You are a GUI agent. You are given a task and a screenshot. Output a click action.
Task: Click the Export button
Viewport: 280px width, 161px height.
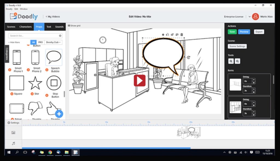click(259, 32)
